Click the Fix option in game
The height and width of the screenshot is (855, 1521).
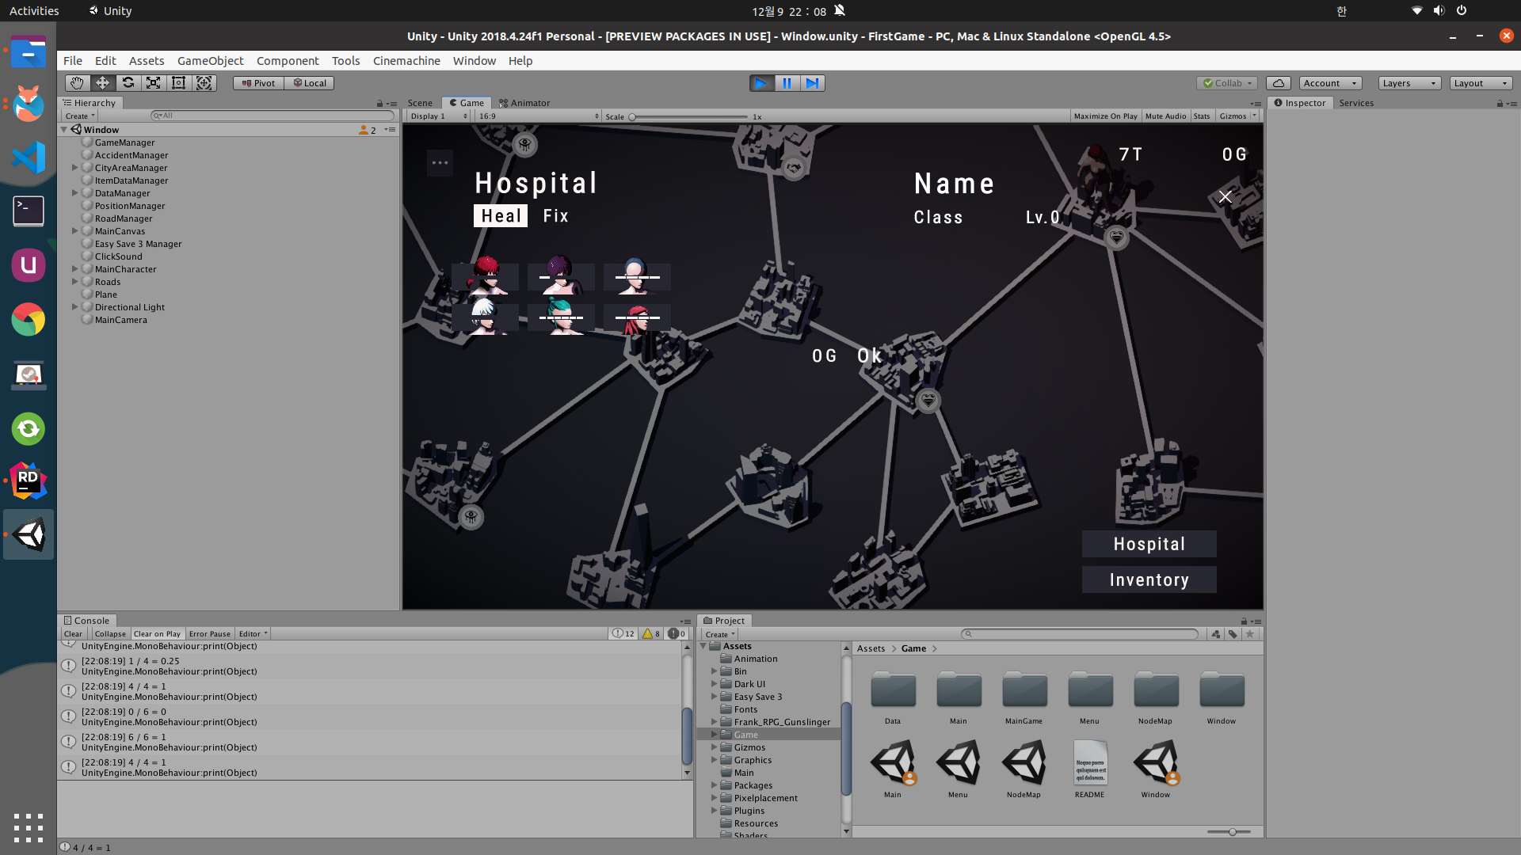(555, 216)
